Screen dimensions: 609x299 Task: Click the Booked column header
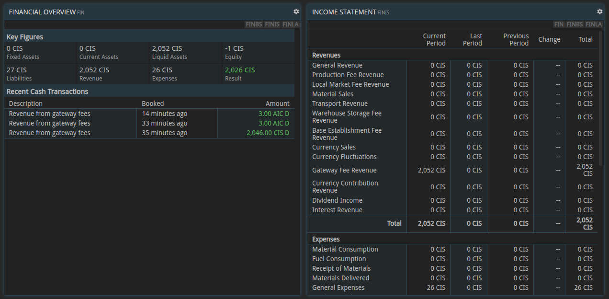click(x=153, y=103)
